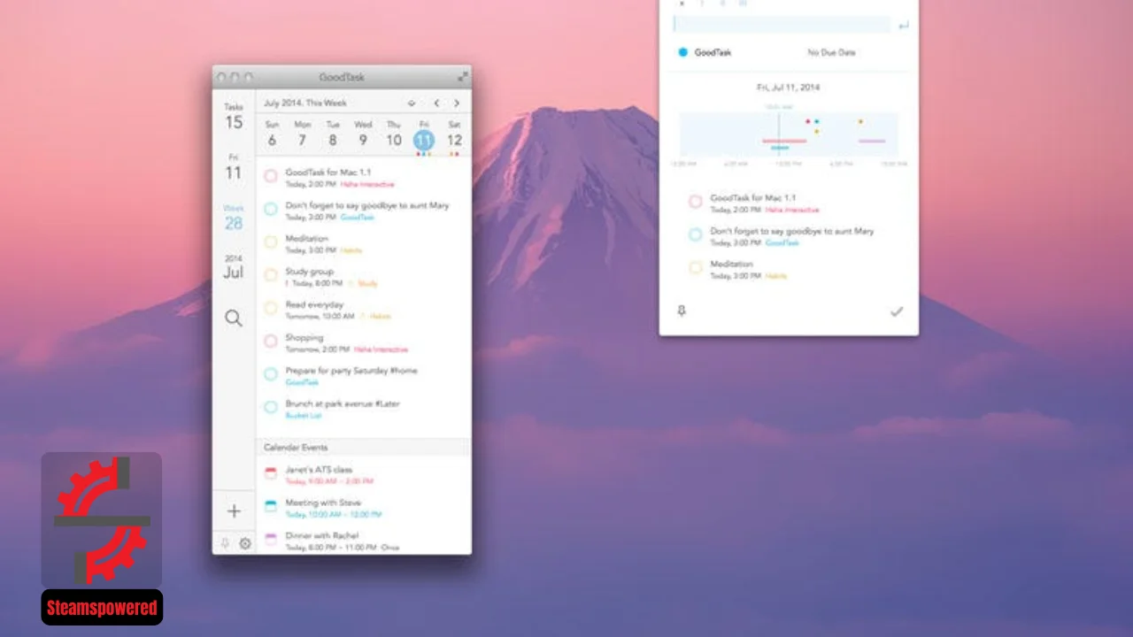Image resolution: width=1133 pixels, height=637 pixels.
Task: Click Janet's ATS class calendar icon
Action: point(271,474)
